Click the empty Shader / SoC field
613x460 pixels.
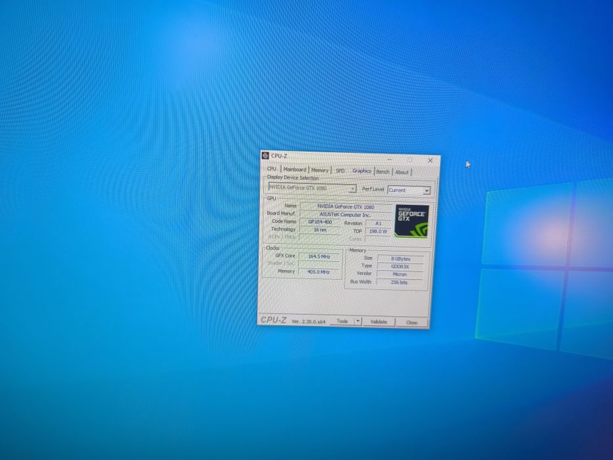coord(319,264)
